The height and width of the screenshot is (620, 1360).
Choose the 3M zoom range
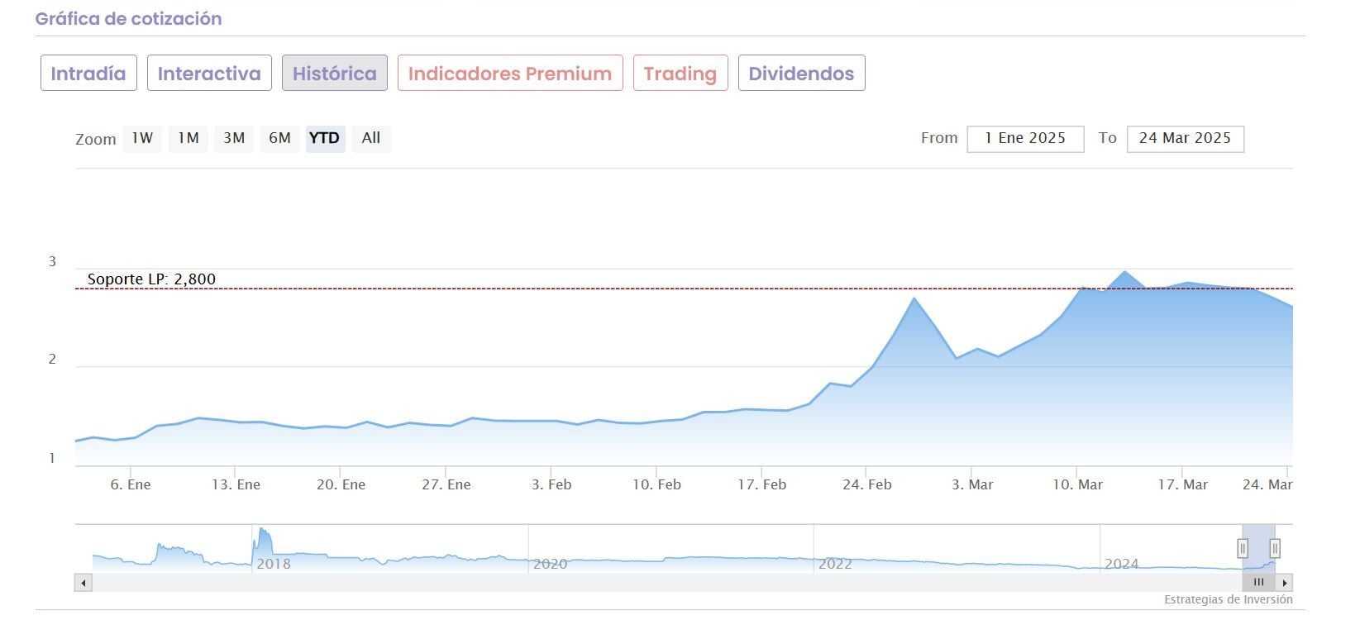[x=234, y=138]
